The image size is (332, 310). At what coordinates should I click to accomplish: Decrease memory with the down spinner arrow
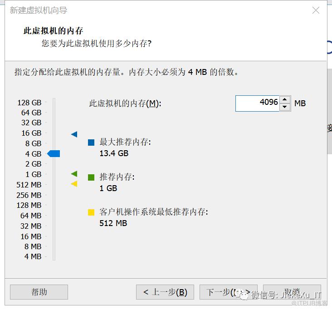tap(285, 107)
